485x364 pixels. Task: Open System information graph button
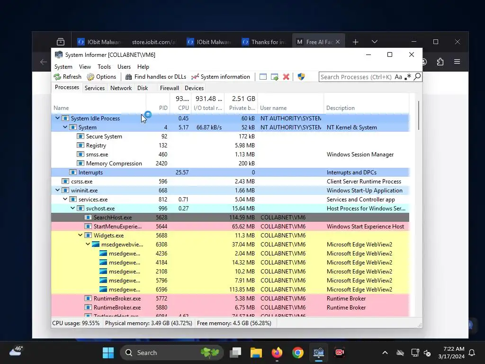[221, 77]
